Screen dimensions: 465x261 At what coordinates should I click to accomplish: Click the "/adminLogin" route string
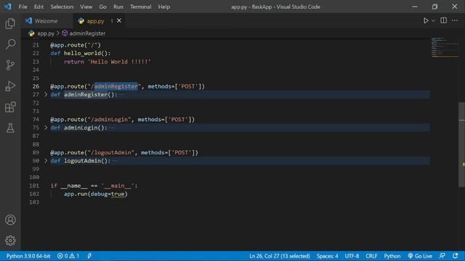[x=109, y=120]
